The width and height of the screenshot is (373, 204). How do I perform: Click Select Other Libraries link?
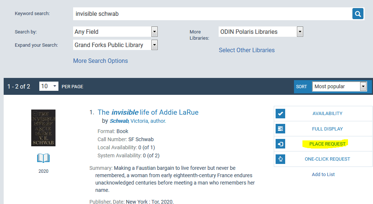pos(247,50)
